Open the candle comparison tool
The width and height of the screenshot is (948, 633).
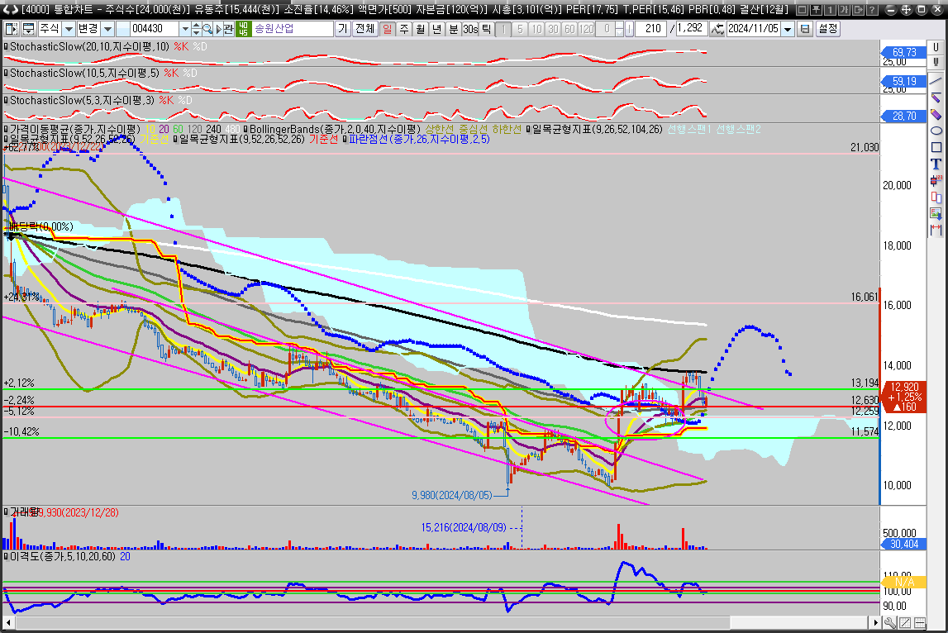click(936, 197)
